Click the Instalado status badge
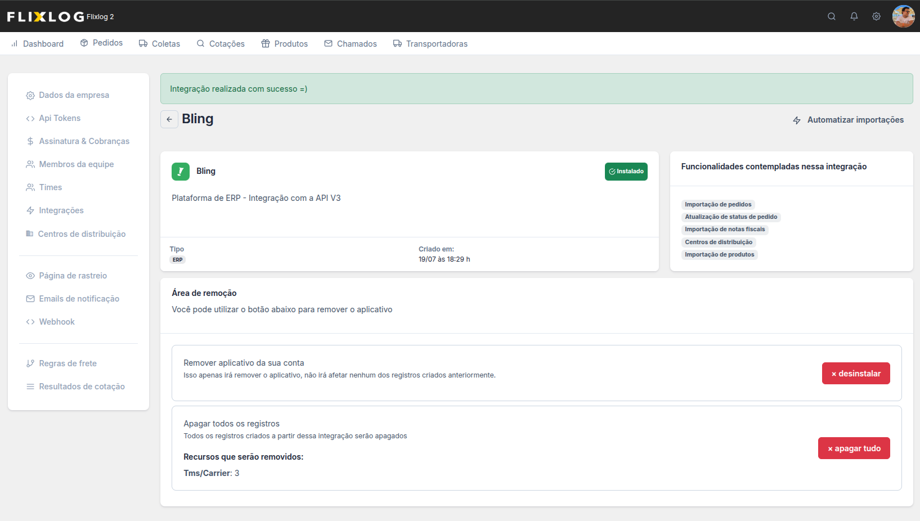Screen dimensions: 920x521 (626, 172)
